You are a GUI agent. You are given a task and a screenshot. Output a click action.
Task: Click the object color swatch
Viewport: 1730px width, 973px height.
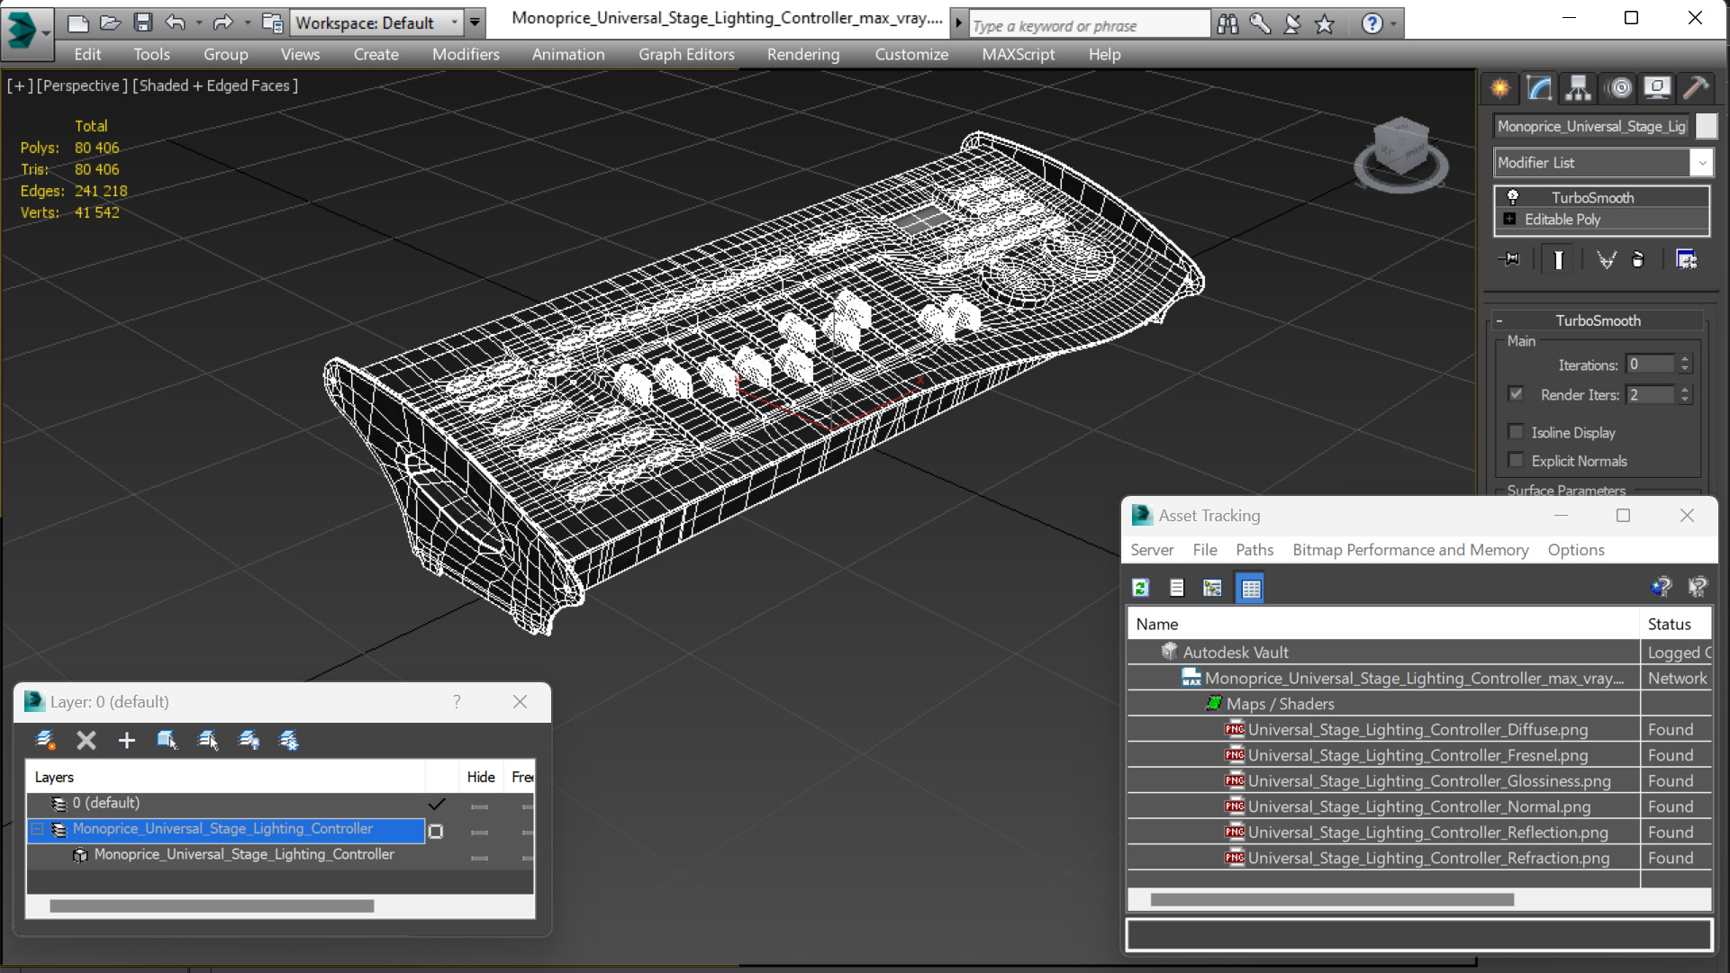(1706, 126)
